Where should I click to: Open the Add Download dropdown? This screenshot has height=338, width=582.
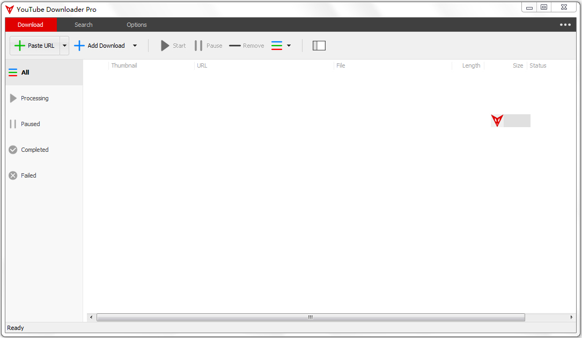[135, 46]
